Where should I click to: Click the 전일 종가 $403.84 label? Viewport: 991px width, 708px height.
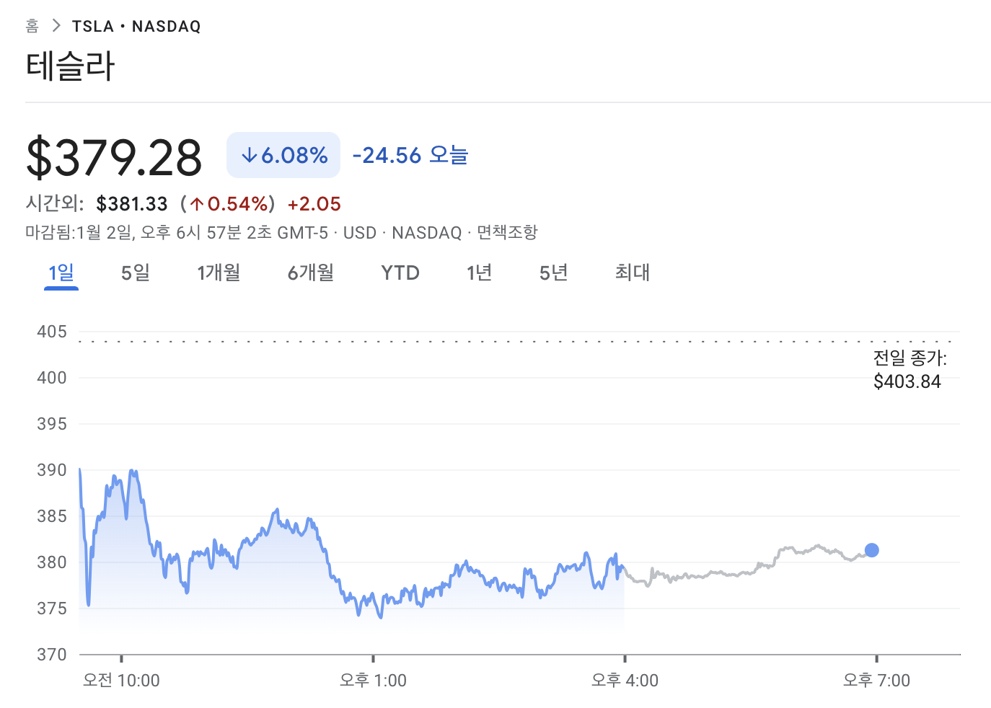point(909,369)
